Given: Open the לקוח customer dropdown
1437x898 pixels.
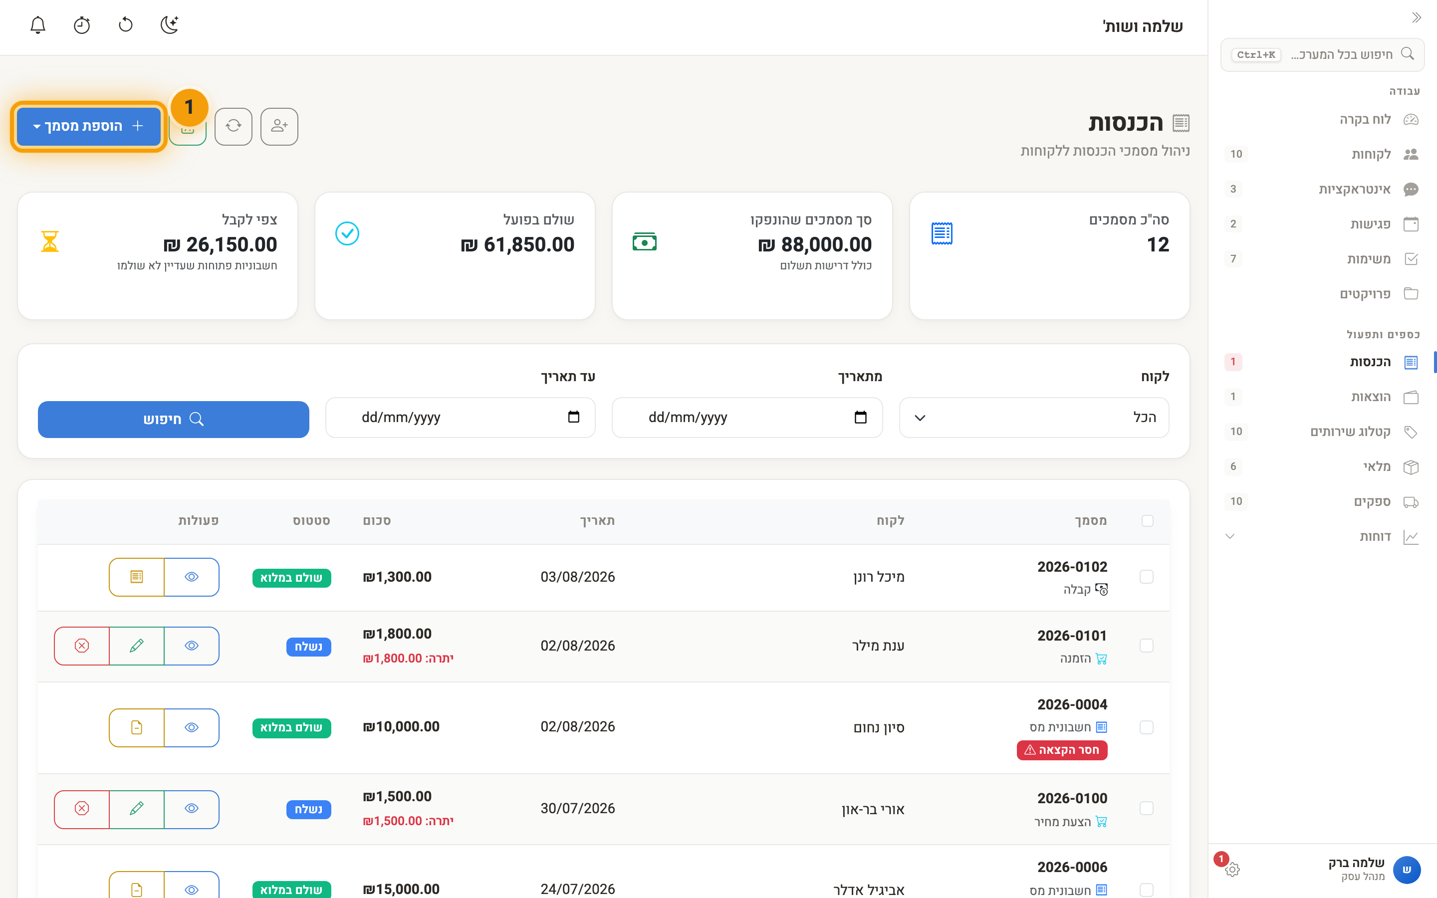Looking at the screenshot, I should tap(1034, 418).
